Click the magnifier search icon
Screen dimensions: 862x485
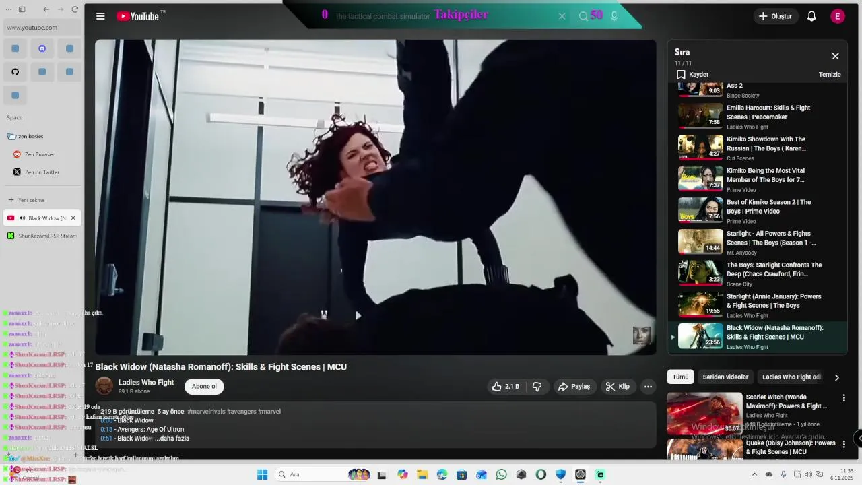(x=583, y=16)
